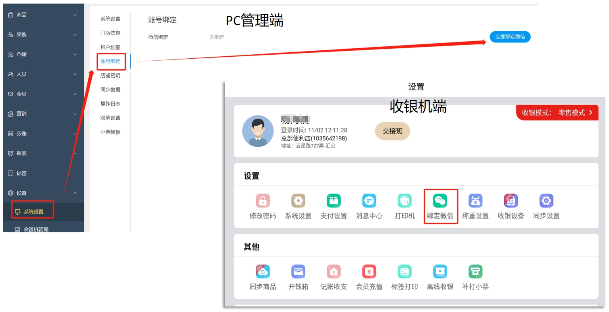Expand the 会员 sidebar section
This screenshot has width=609, height=312.
tap(42, 94)
